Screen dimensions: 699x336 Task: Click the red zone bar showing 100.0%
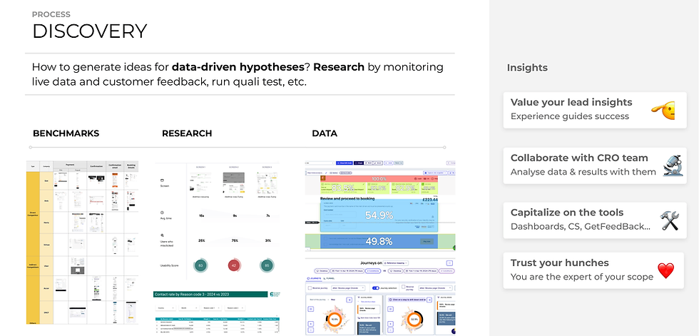[379, 178]
